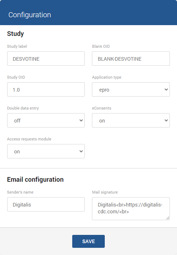The height and width of the screenshot is (255, 177).
Task: Click the "Study label" caption text
Action: point(17,46)
